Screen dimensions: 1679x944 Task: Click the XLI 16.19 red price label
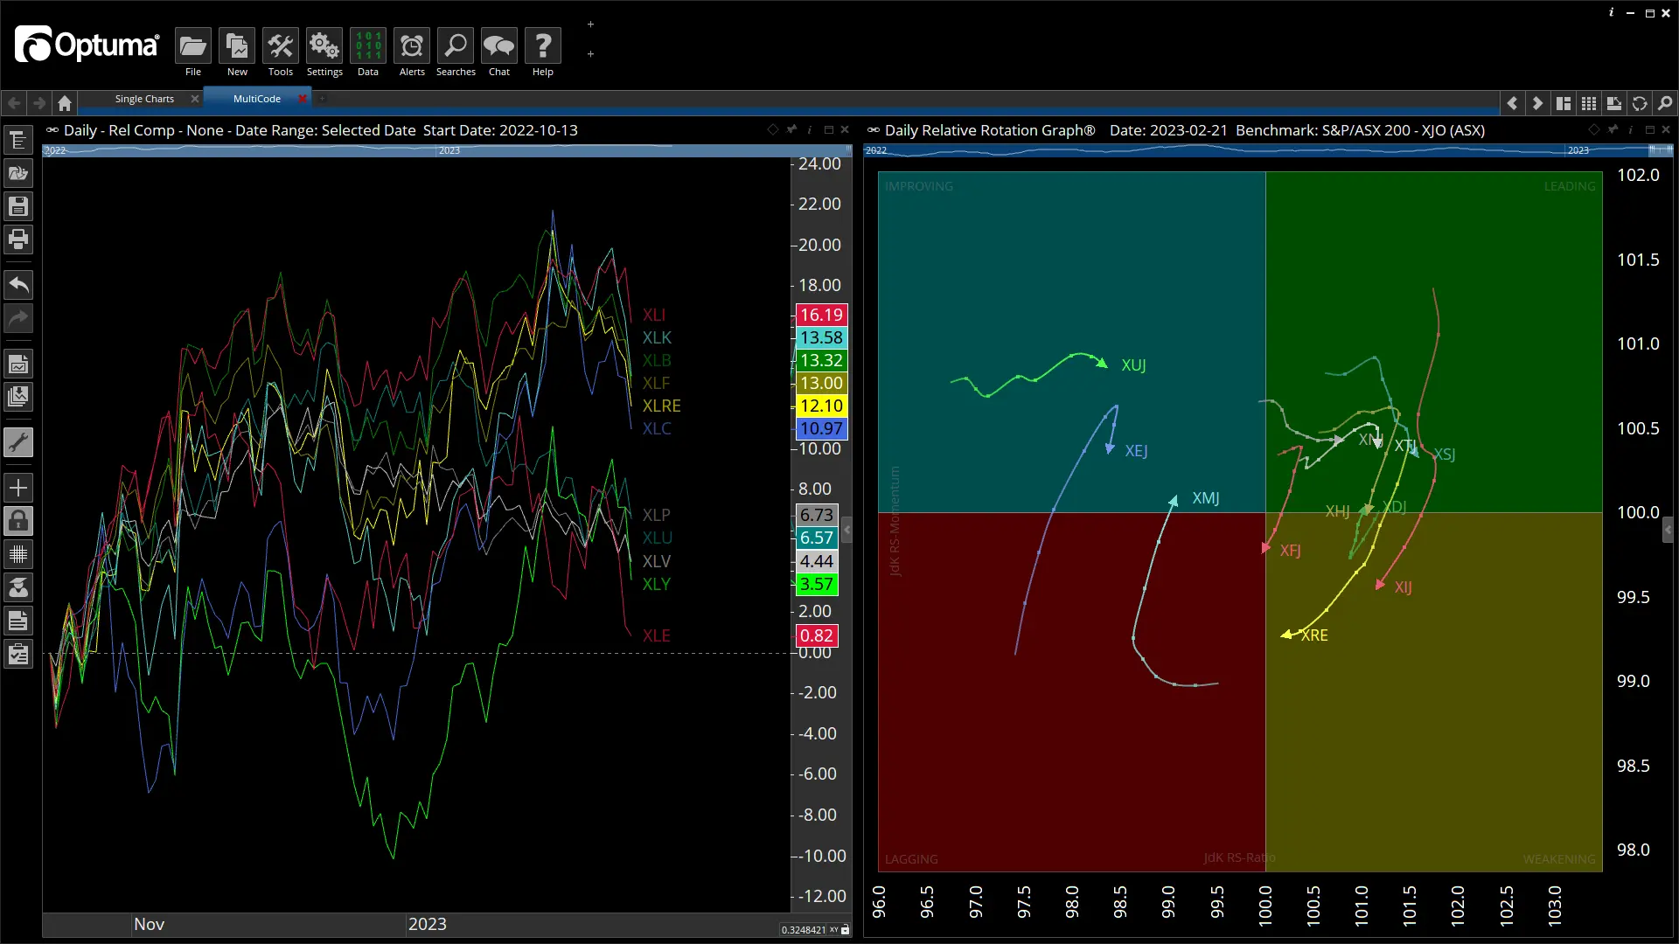click(x=821, y=315)
